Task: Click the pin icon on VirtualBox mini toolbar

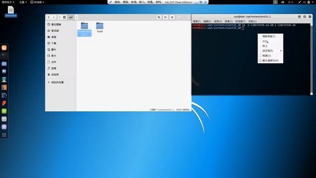Action: (x=111, y=2)
